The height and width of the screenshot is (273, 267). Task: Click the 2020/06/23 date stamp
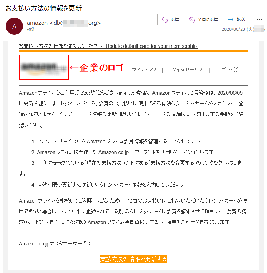click(x=233, y=29)
